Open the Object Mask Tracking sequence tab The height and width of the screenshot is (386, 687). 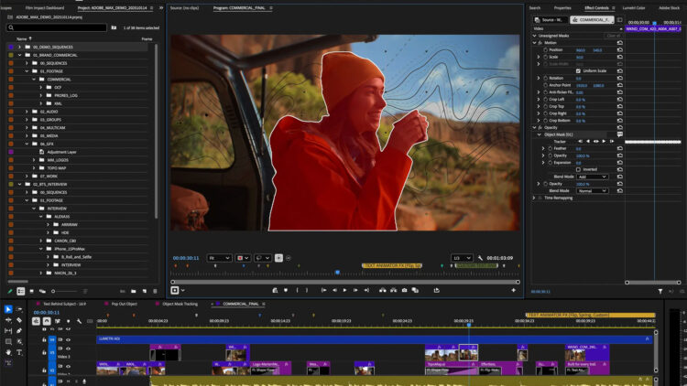point(180,304)
